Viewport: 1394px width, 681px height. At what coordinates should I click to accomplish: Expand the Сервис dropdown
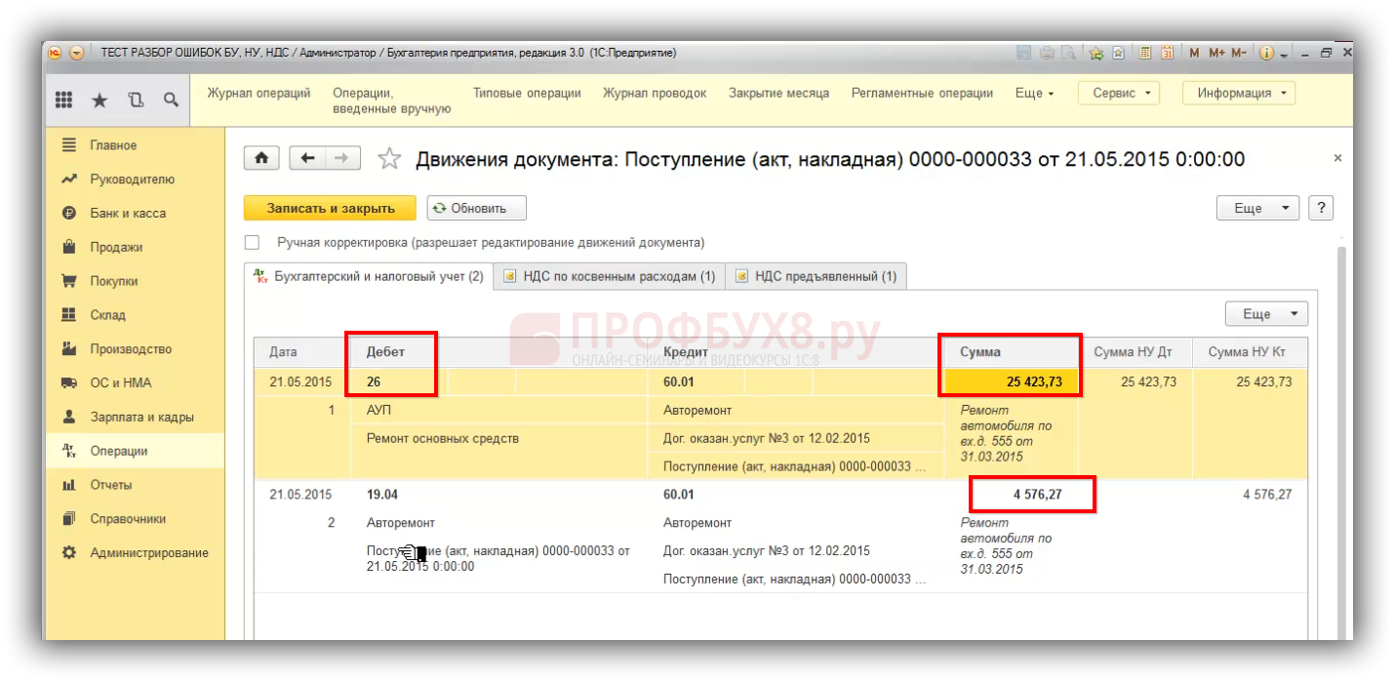click(x=1118, y=93)
